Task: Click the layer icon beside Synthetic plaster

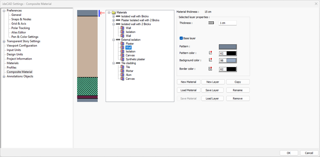Action: [x=123, y=59]
